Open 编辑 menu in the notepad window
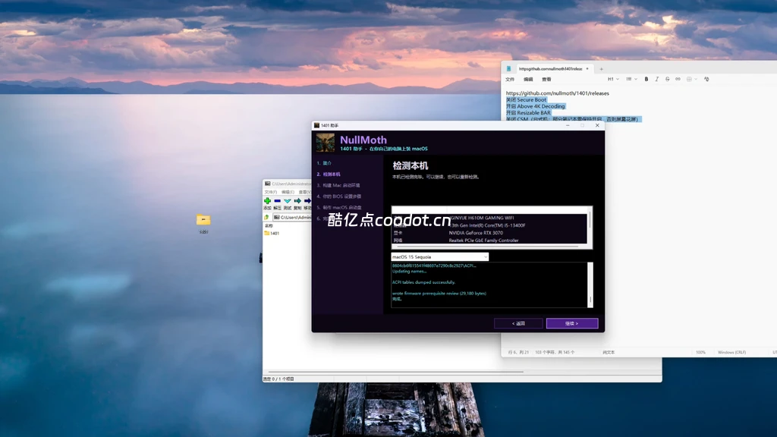This screenshot has height=437, width=777. [528, 79]
